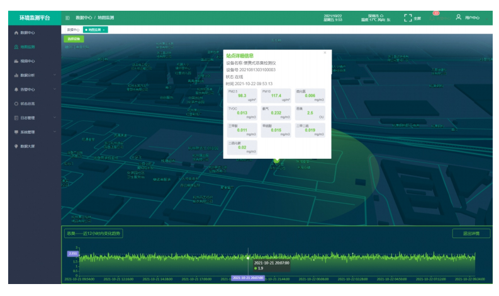
Task: Click the 退出详情 exit details button
Action: 471,234
